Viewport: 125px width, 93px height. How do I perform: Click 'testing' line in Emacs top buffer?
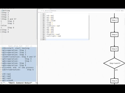(x=6, y=11)
